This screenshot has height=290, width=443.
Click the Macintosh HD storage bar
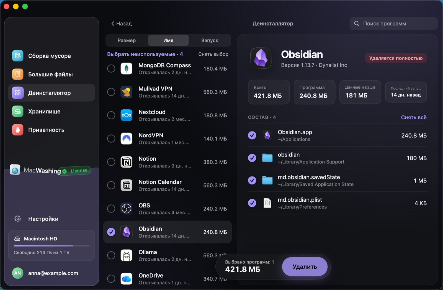click(51, 245)
